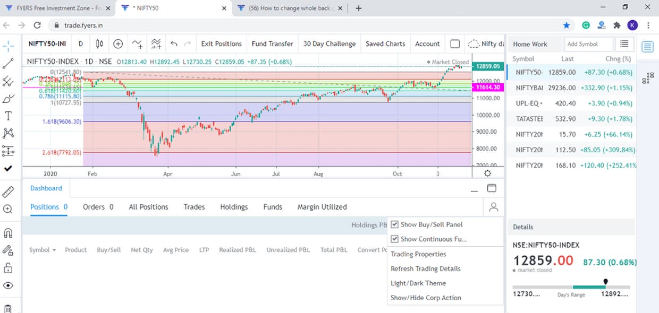
Task: Open Saved Charts
Action: 385,44
